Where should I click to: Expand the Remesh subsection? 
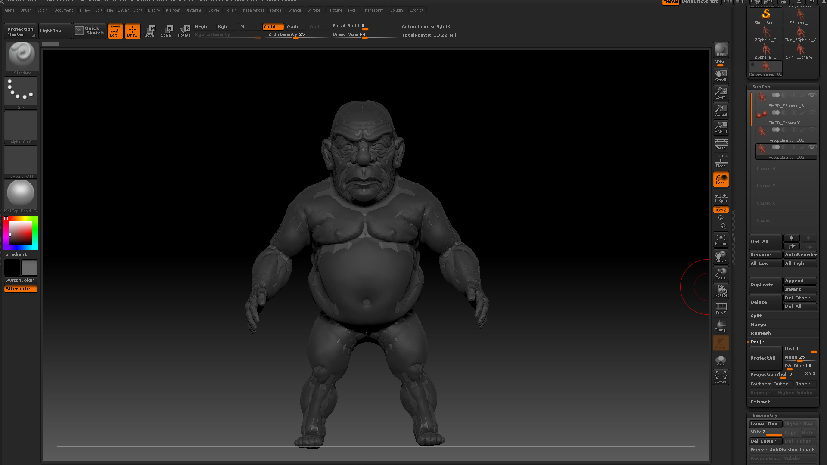point(761,333)
